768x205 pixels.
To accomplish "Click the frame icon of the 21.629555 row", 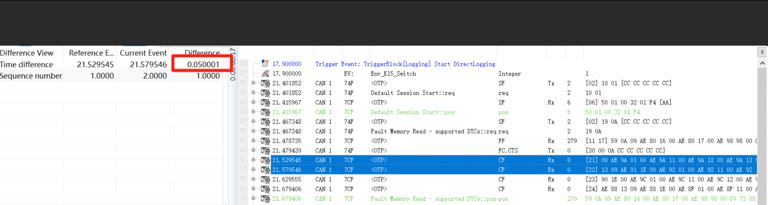I will (x=265, y=180).
